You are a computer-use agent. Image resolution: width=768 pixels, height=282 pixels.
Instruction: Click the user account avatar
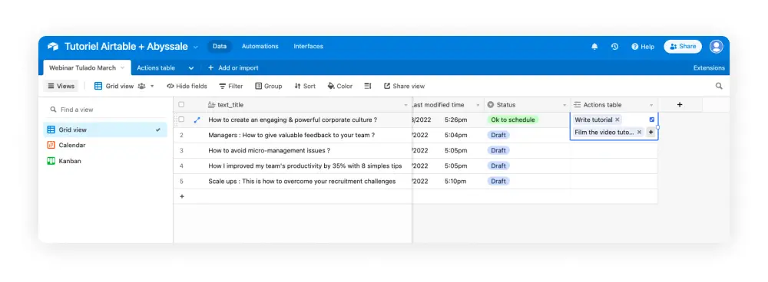tap(716, 47)
